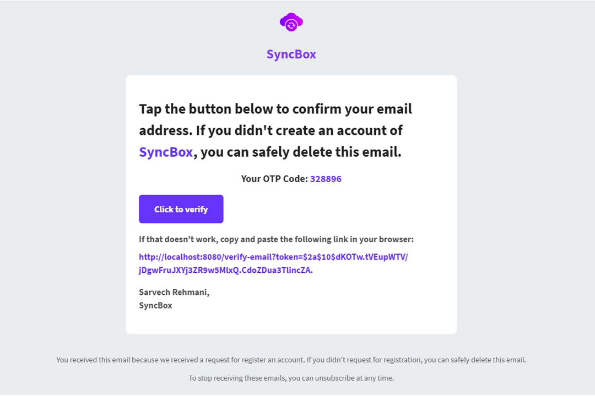The height and width of the screenshot is (396, 595).
Task: Click the sender name Sarvech Rehmani
Action: tap(174, 292)
